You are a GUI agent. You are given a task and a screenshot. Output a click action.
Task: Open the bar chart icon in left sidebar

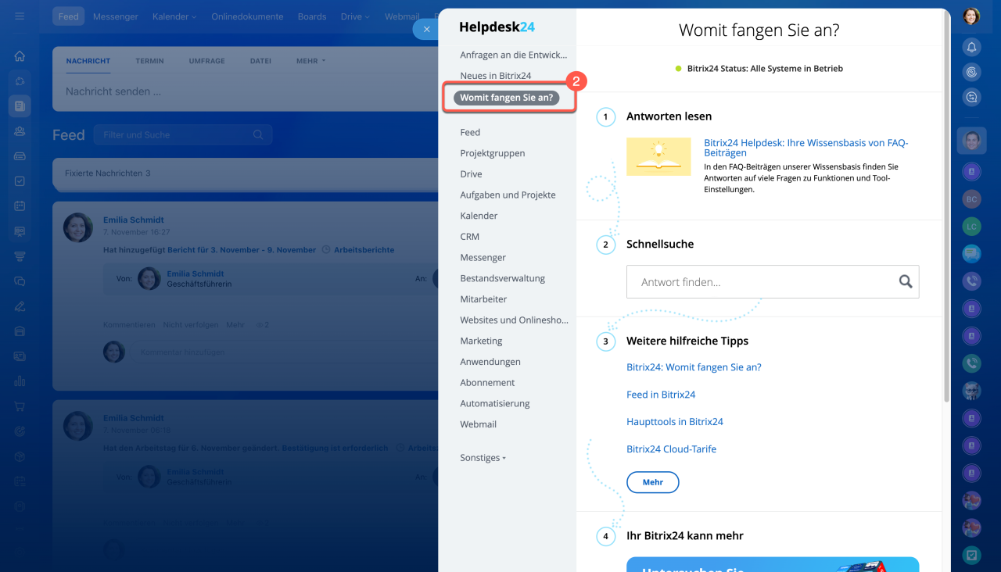20,381
